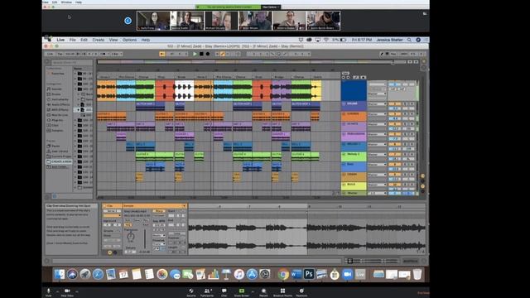Open the View menu

tap(113, 40)
